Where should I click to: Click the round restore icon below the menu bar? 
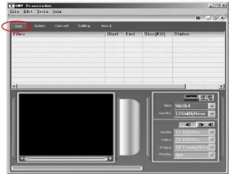pyautogui.click(x=215, y=18)
